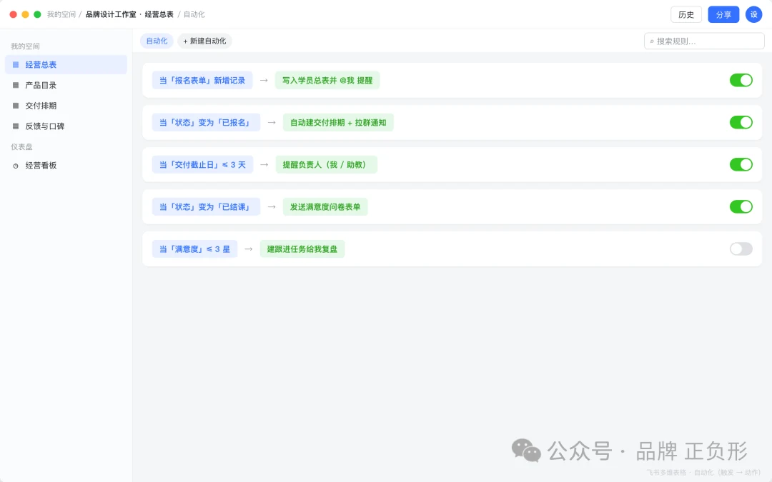
Task: Open 产品目录 in the sidebar
Action: [x=66, y=85]
